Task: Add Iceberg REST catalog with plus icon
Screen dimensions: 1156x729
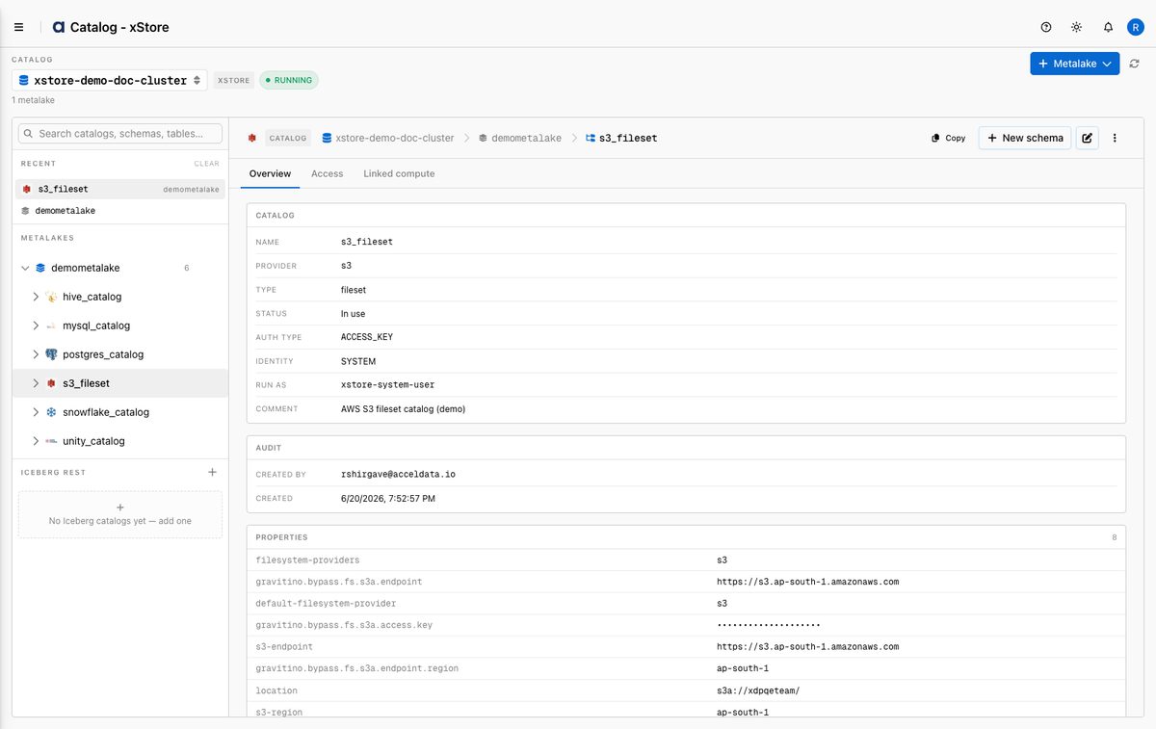Action: tap(213, 472)
